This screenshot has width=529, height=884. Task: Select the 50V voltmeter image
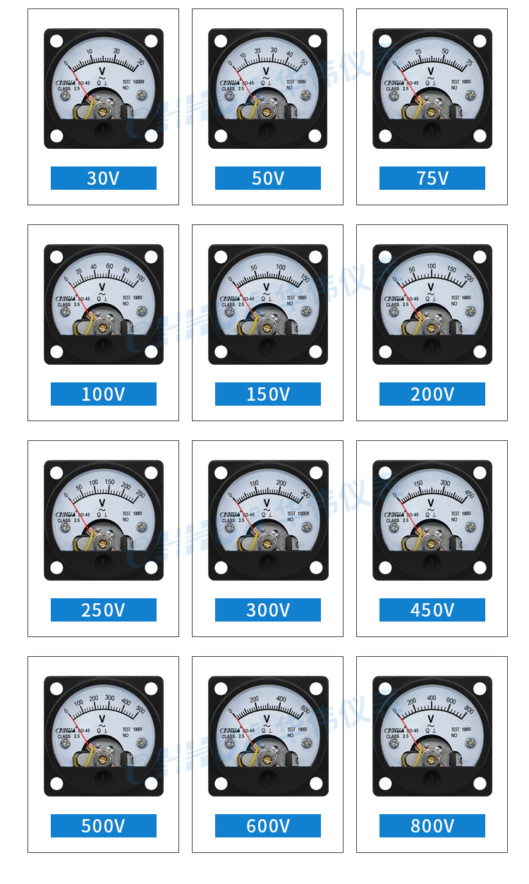[268, 88]
